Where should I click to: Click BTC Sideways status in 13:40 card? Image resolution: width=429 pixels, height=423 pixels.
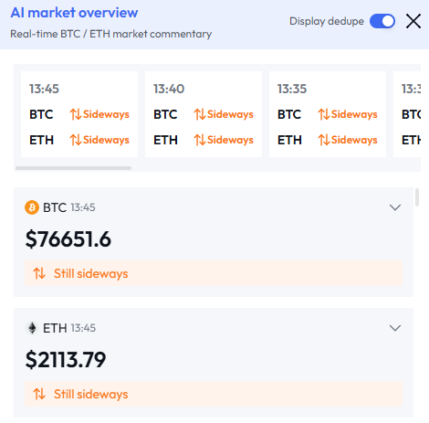[x=224, y=114]
